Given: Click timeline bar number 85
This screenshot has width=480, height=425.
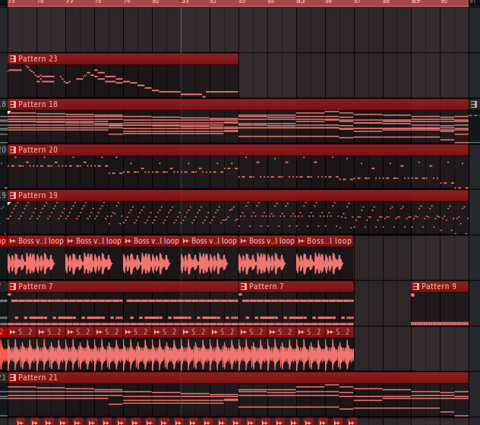Looking at the screenshot, I should tap(300, 2).
